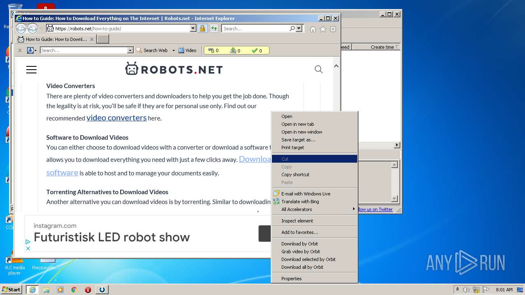Open the Orbit toolbar search box dropdown
This screenshot has height=295, width=525.
point(130,50)
